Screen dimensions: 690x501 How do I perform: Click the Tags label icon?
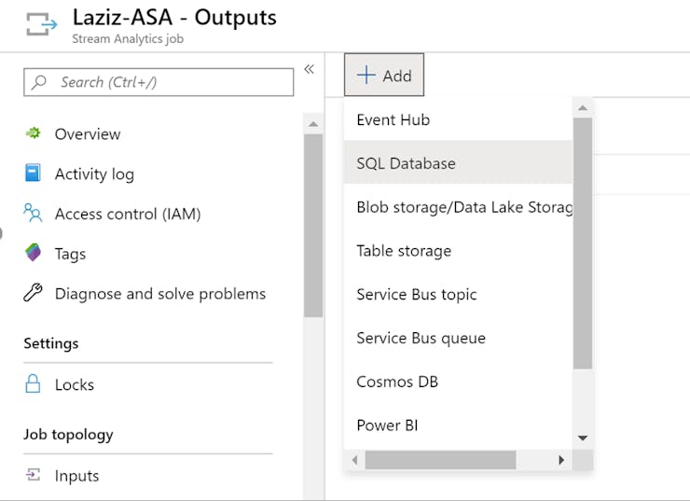[34, 253]
